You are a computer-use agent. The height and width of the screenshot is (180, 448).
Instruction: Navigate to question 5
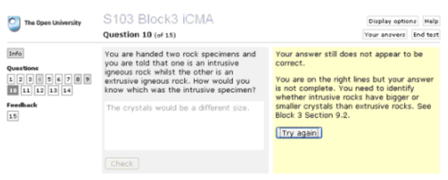[x=48, y=79]
